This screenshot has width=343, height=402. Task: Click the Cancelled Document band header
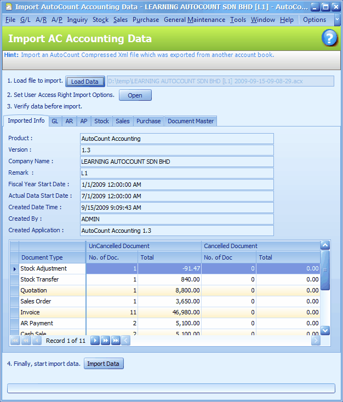pos(261,246)
